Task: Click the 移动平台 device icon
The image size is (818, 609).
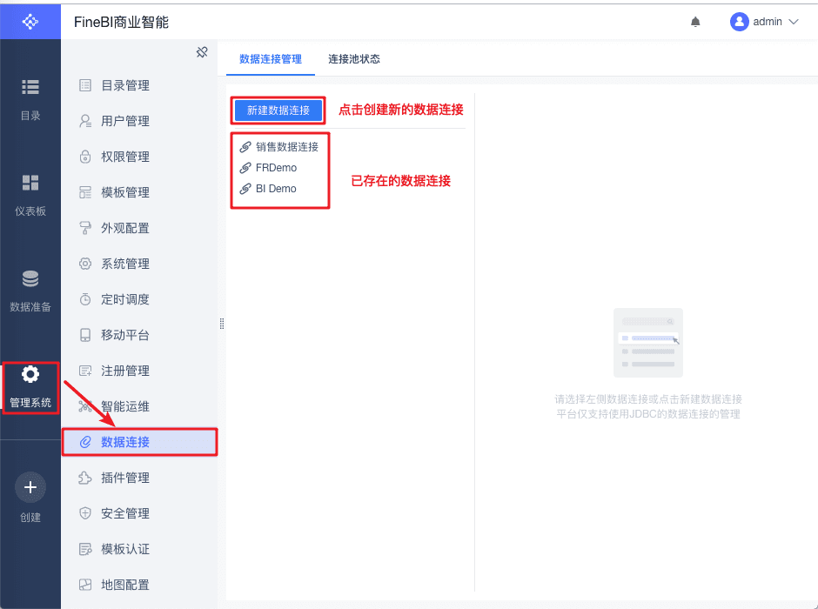Action: click(x=85, y=335)
